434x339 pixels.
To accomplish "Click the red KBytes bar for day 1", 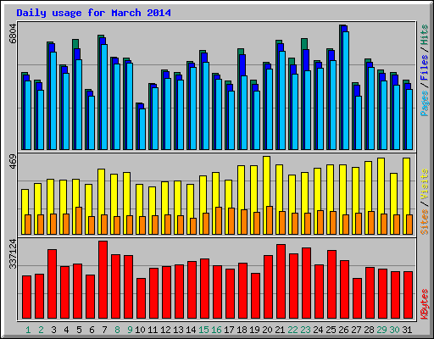I will pos(26,297).
